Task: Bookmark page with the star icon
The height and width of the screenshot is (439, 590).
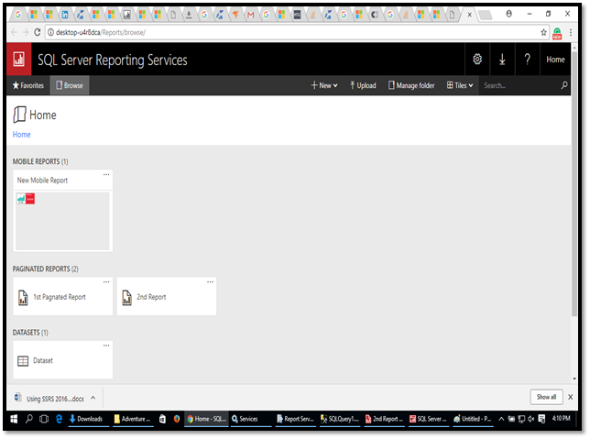Action: pos(543,32)
